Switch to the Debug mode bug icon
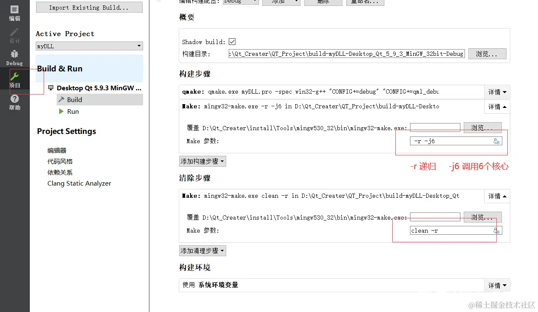 (15, 58)
